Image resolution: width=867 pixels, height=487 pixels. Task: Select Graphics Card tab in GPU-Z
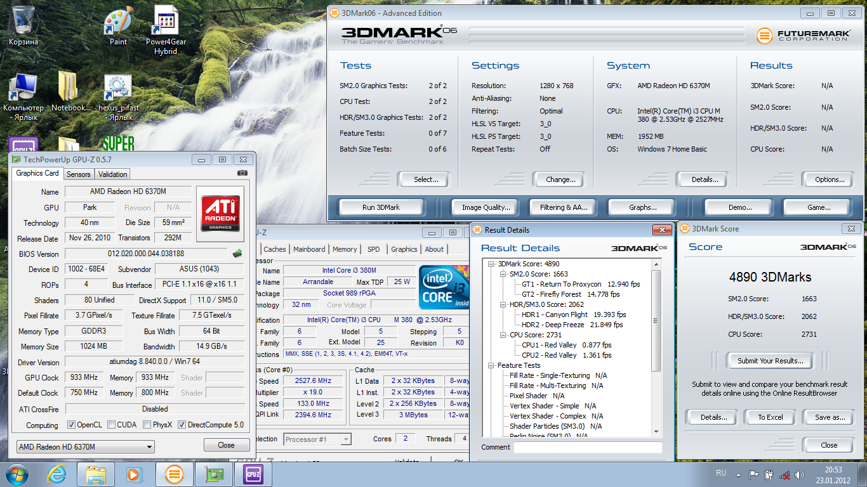37,173
